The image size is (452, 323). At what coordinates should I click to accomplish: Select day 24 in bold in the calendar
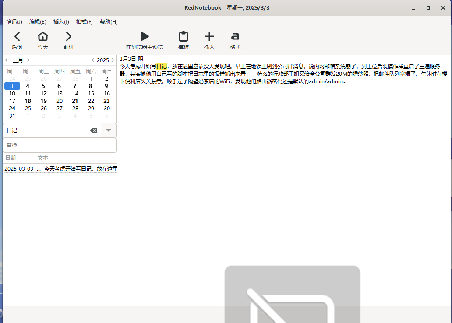click(12, 109)
